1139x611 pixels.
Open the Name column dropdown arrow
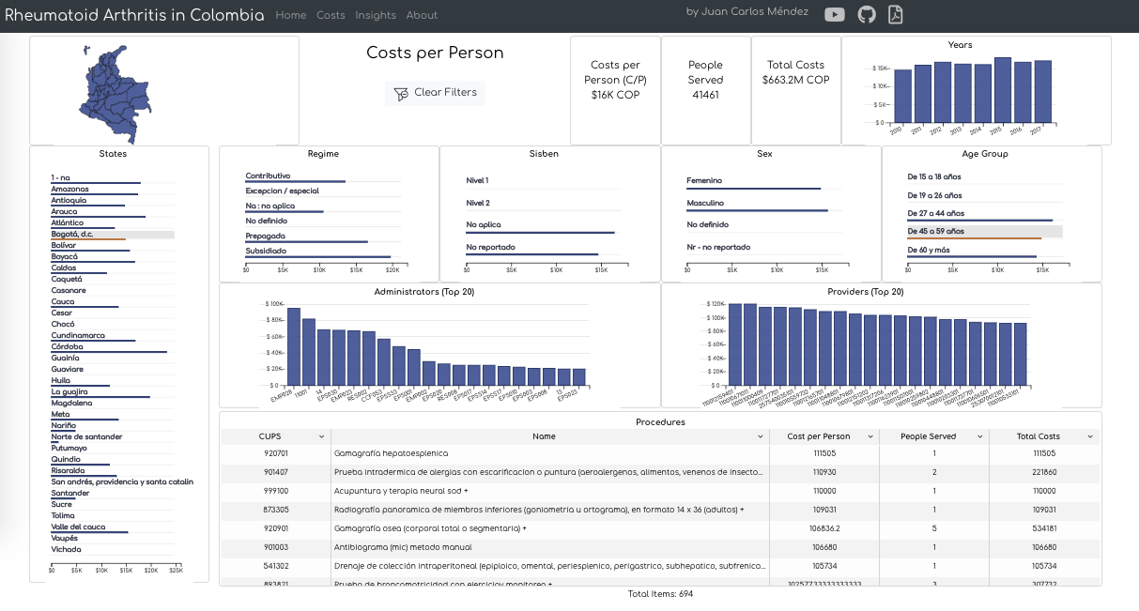(761, 436)
